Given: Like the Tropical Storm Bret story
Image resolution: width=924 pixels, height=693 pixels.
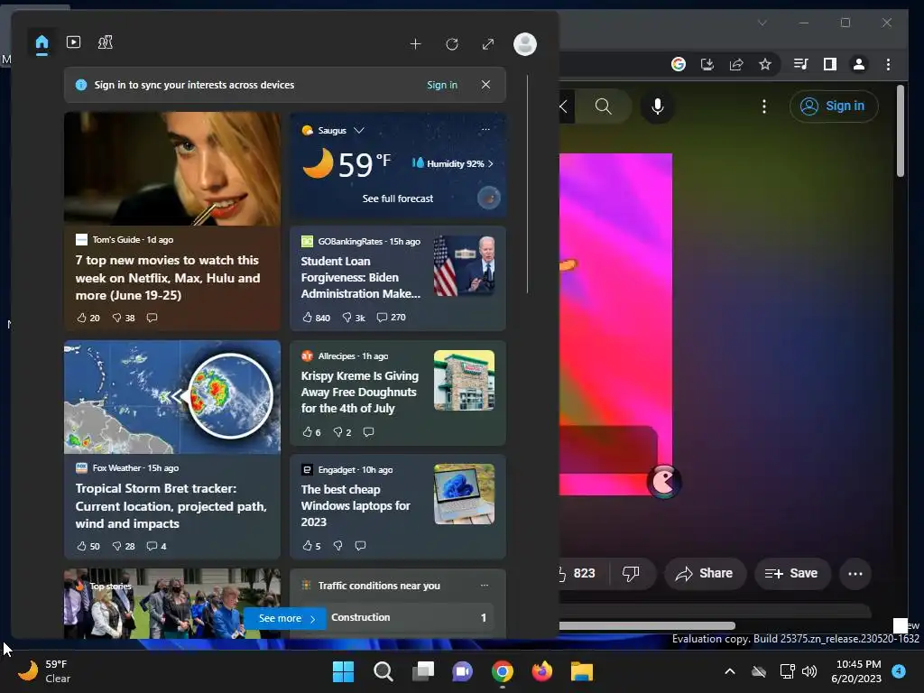Looking at the screenshot, I should 88,546.
